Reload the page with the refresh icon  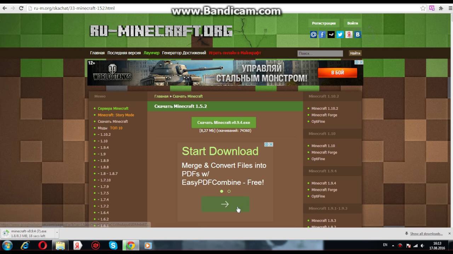pos(21,8)
